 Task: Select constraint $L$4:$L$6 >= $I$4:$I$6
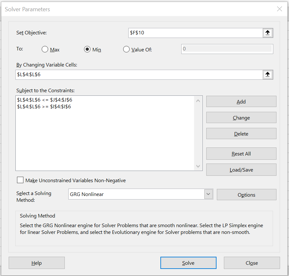pyautogui.click(x=44, y=107)
